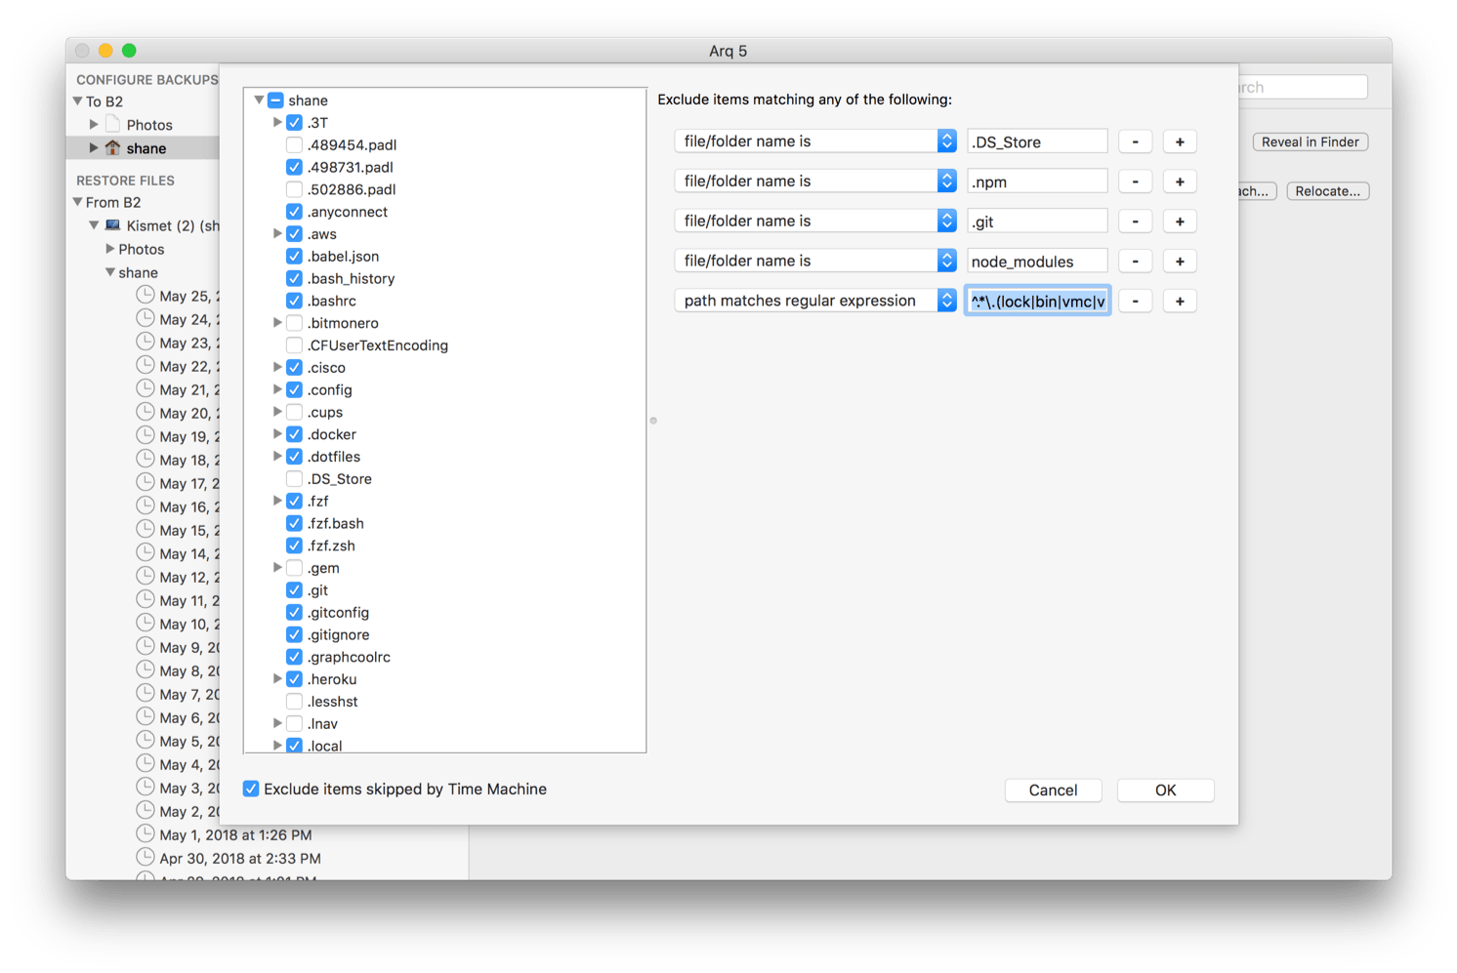
Task: Select Photos under Kismet (2) restore
Action: pos(143,249)
